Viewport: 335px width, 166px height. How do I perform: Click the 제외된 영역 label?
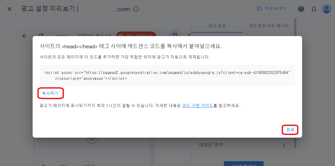pos(211,145)
